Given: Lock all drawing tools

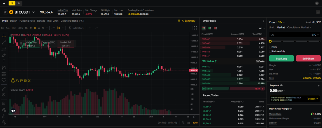Looking at the screenshot, I should [x=4, y=116].
